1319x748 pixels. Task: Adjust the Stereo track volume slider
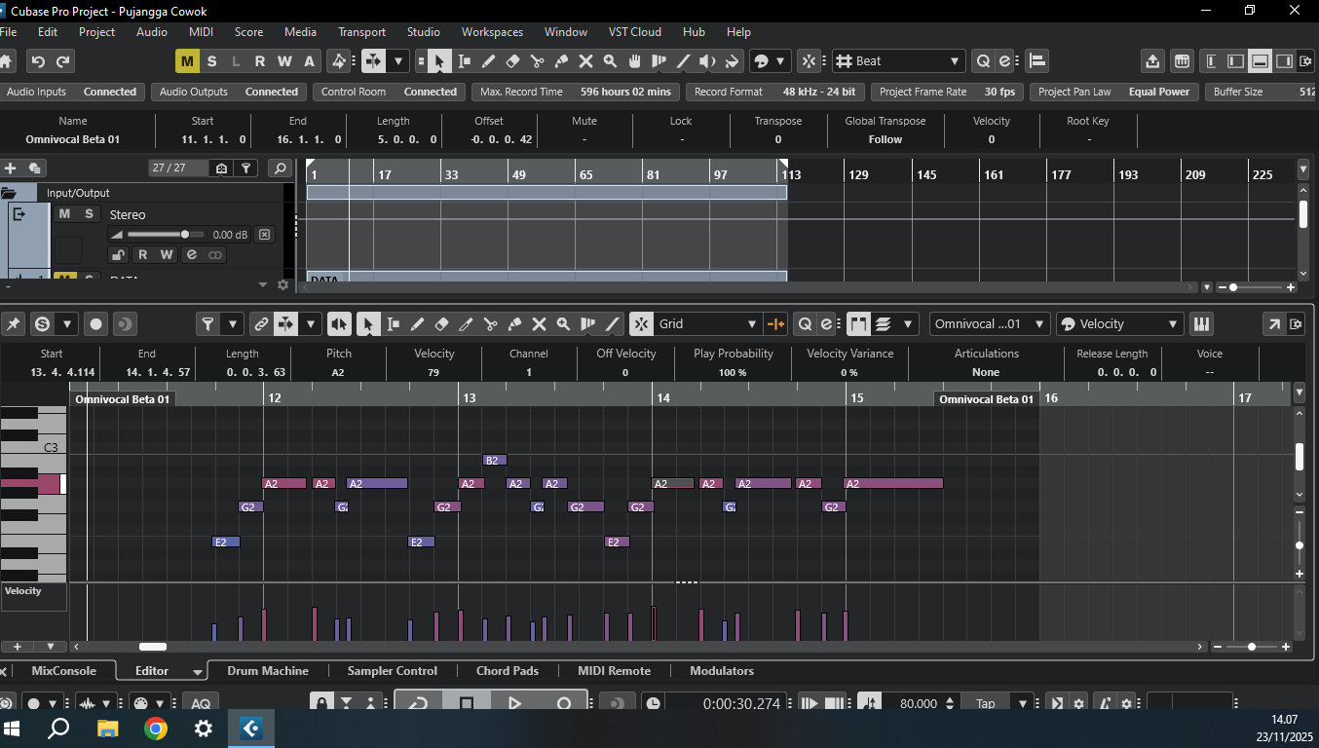coord(184,235)
